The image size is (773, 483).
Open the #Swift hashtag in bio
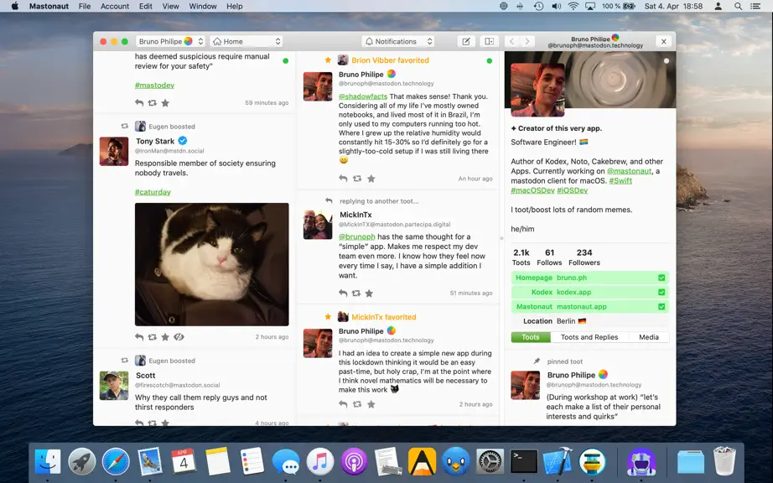(620, 181)
